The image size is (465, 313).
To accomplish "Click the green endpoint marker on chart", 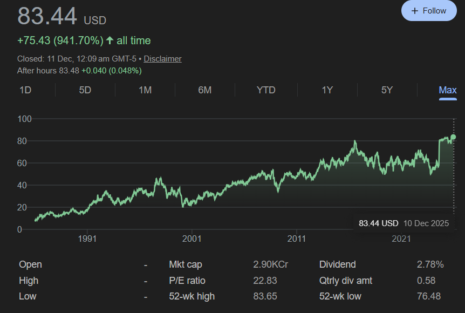I will coord(453,137).
